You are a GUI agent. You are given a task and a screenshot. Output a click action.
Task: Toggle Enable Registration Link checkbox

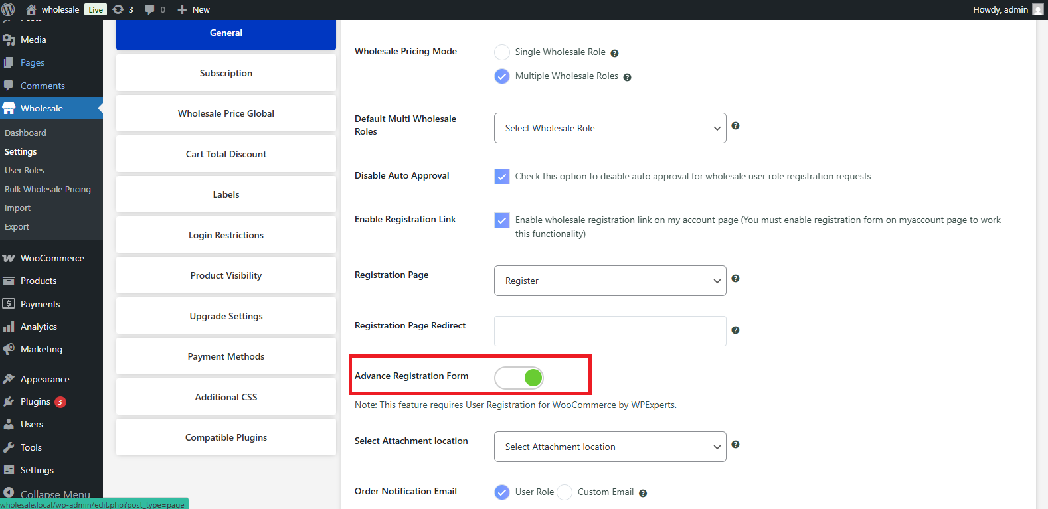click(x=502, y=220)
